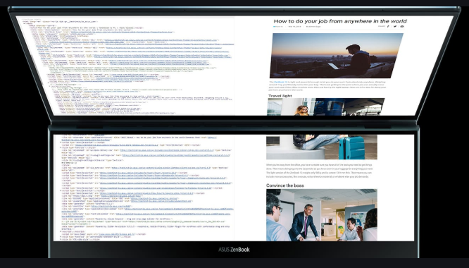The width and height of the screenshot is (469, 268).
Task: Share the article on Twitter
Action: [395, 26]
